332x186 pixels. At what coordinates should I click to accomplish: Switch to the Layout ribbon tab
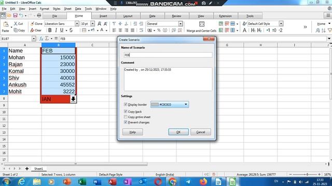[x=128, y=16]
